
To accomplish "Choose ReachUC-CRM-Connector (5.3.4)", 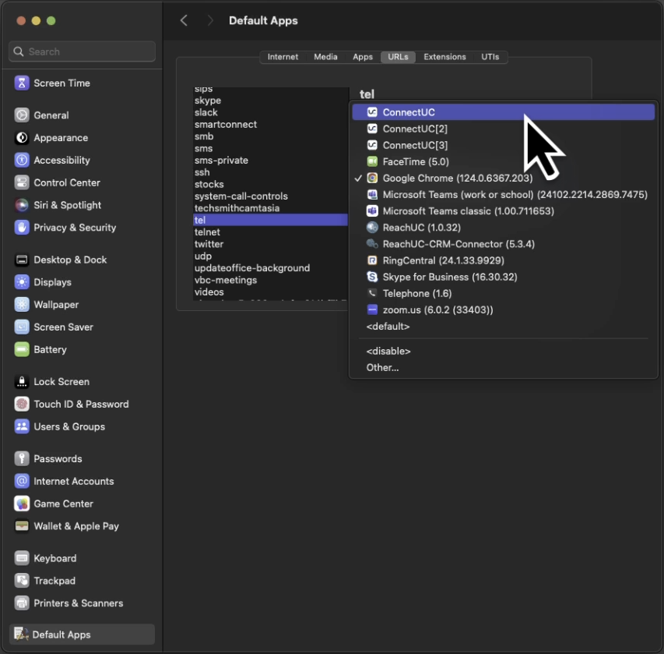I will (x=503, y=244).
